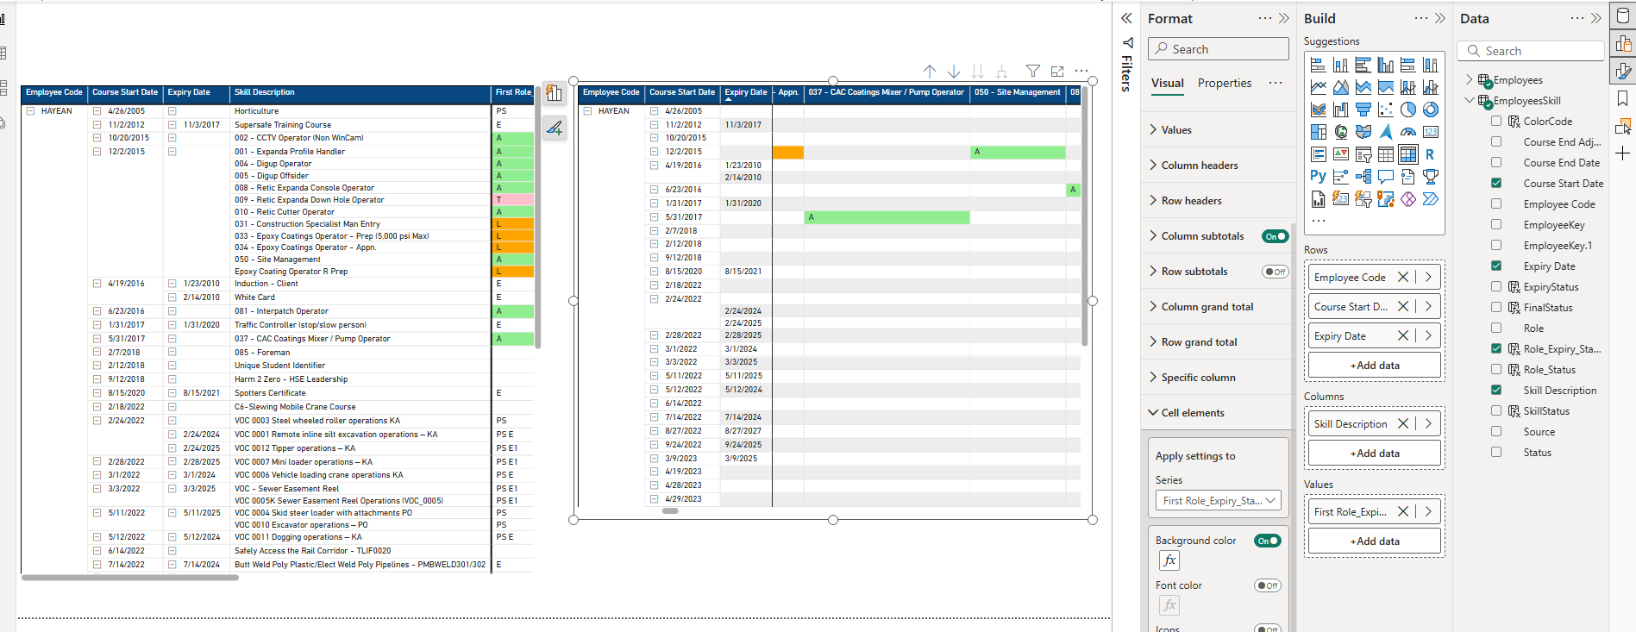Enable the Font color toggle

(1268, 585)
